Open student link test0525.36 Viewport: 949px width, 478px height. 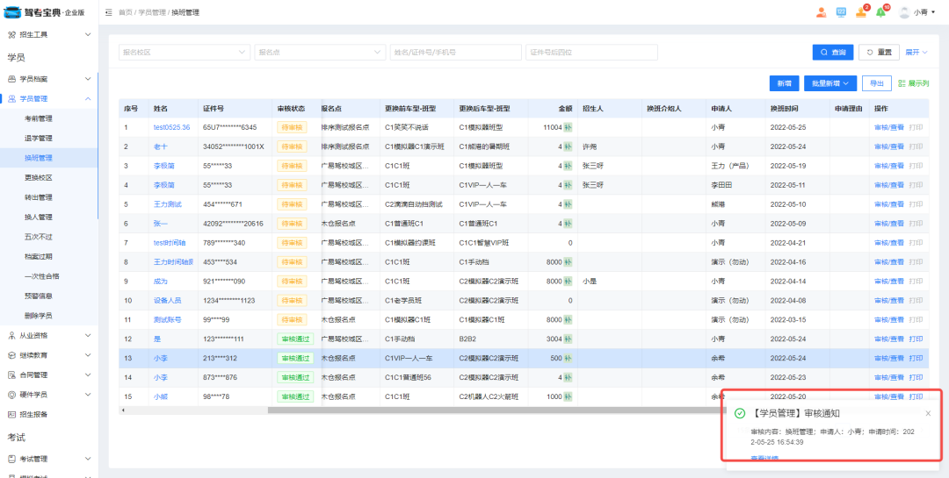[171, 127]
